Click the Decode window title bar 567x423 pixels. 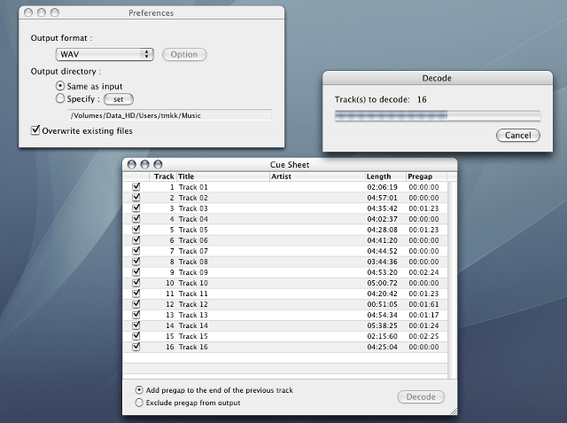(437, 78)
